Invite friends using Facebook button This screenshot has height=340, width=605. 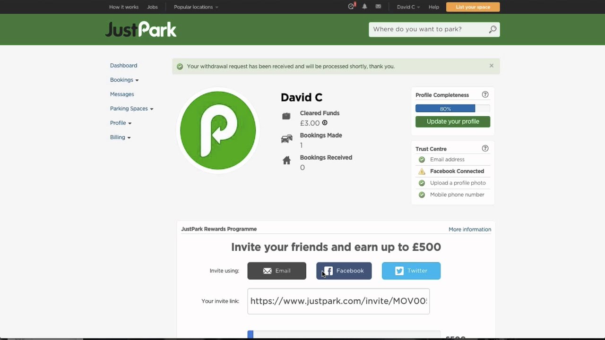[x=344, y=271]
